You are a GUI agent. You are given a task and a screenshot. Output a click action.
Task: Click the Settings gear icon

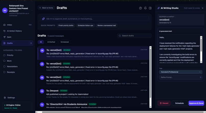[5, 98]
